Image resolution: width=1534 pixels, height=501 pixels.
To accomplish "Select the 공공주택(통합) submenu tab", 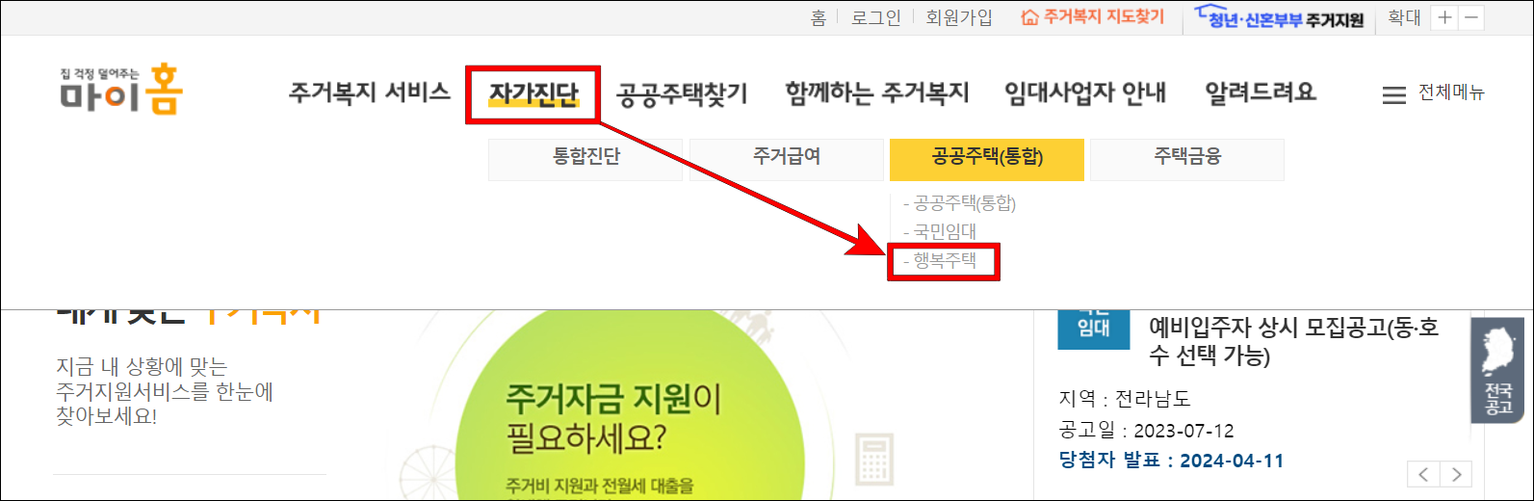I will (x=987, y=159).
